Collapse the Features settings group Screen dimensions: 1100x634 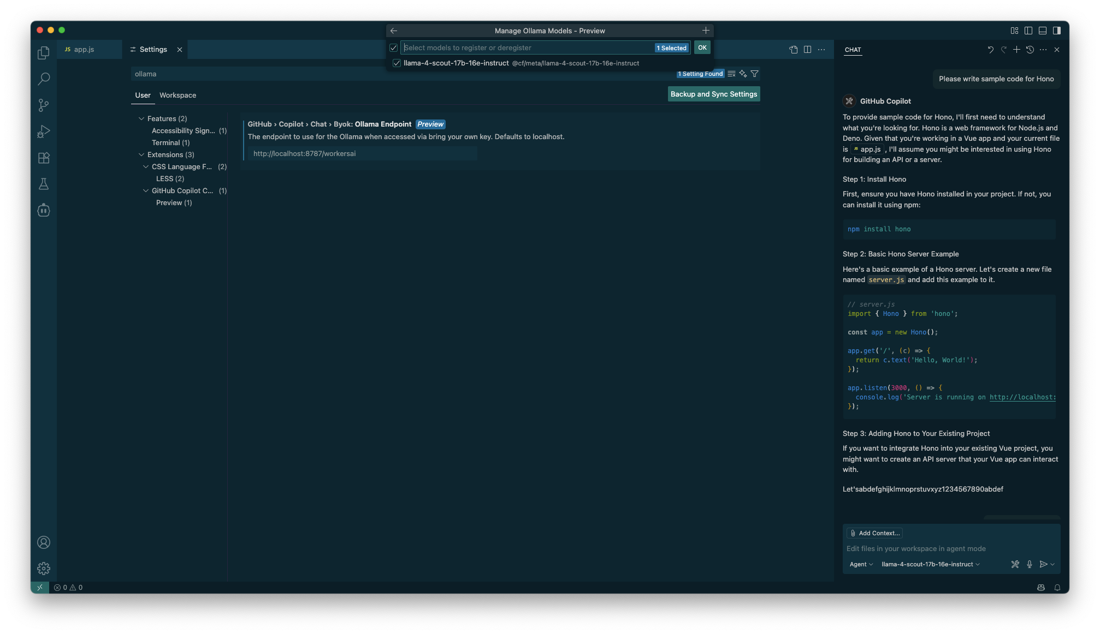[x=141, y=118]
